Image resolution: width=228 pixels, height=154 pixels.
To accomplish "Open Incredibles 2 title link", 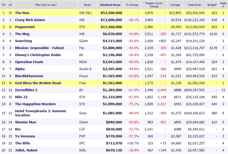I will tap(26, 90).
